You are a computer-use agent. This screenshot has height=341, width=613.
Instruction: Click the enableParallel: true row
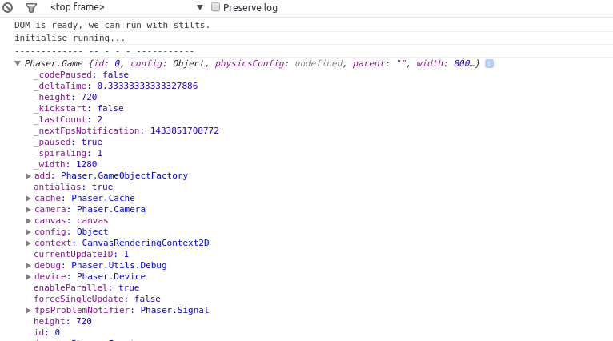coord(86,288)
